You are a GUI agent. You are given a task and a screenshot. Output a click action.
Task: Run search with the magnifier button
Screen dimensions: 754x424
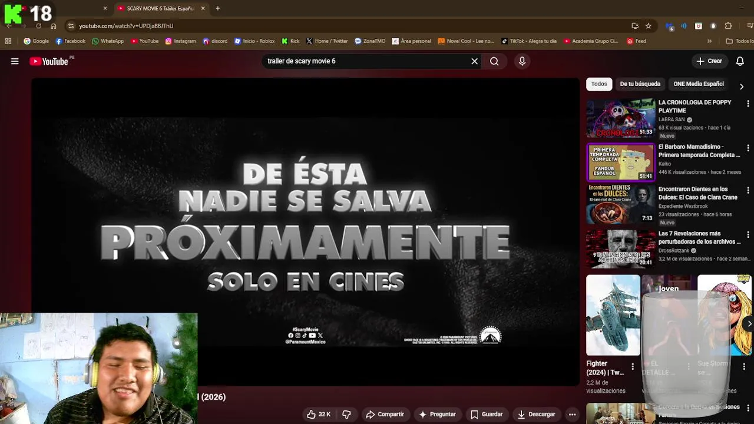click(x=494, y=61)
